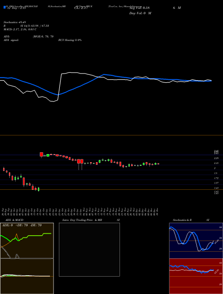Select the 'Day Vol: 0 M' label
The image size is (223, 294).
coord(140,13)
